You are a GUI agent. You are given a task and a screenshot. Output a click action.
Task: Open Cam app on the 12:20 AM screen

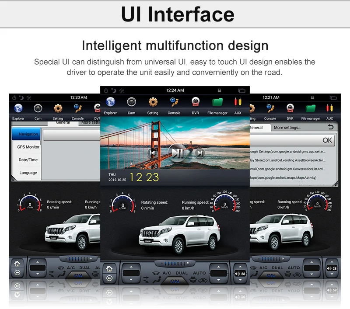click(x=38, y=112)
